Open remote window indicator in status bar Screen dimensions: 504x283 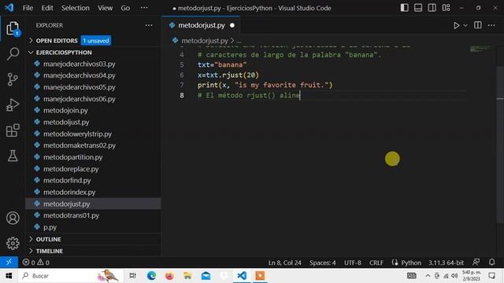9,262
